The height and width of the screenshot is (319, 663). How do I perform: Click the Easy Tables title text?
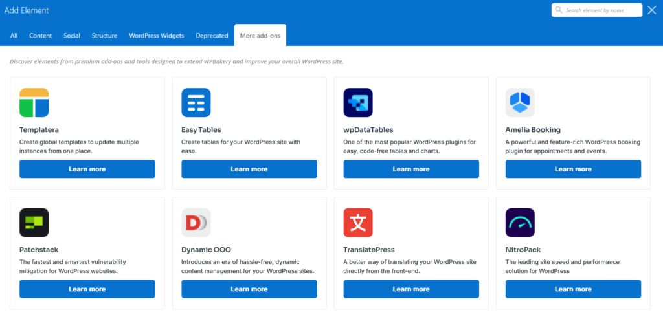201,129
